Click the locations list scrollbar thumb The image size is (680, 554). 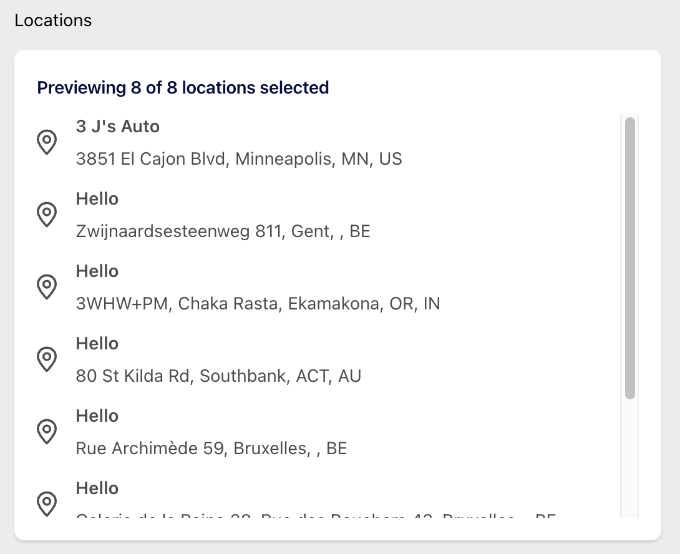pyautogui.click(x=630, y=258)
